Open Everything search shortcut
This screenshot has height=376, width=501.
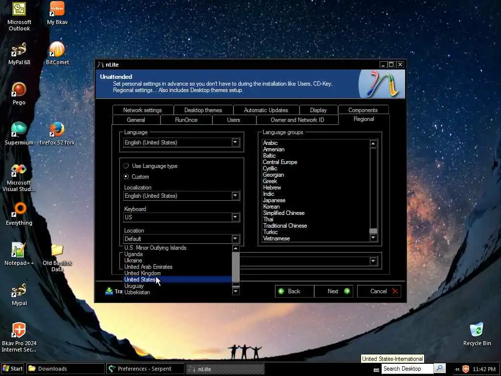click(x=19, y=214)
